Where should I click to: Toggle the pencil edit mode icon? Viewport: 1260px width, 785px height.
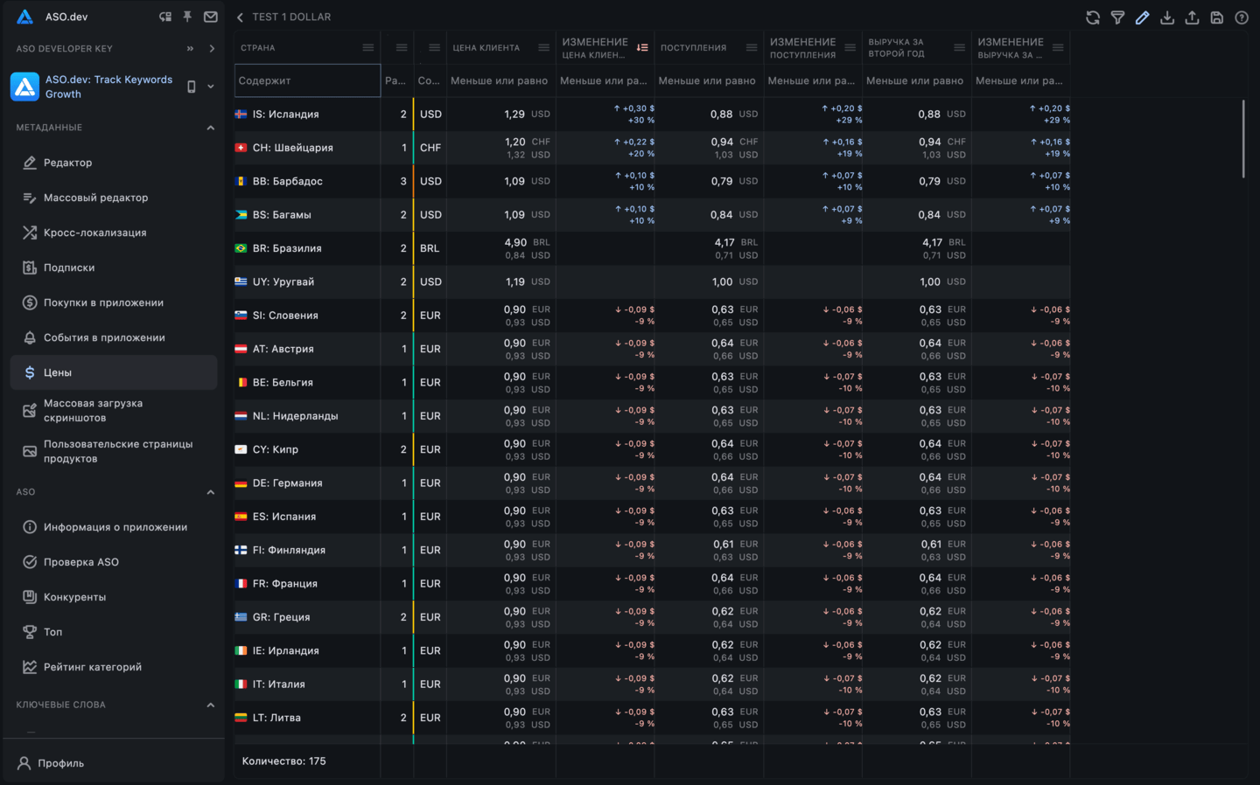pyautogui.click(x=1142, y=17)
